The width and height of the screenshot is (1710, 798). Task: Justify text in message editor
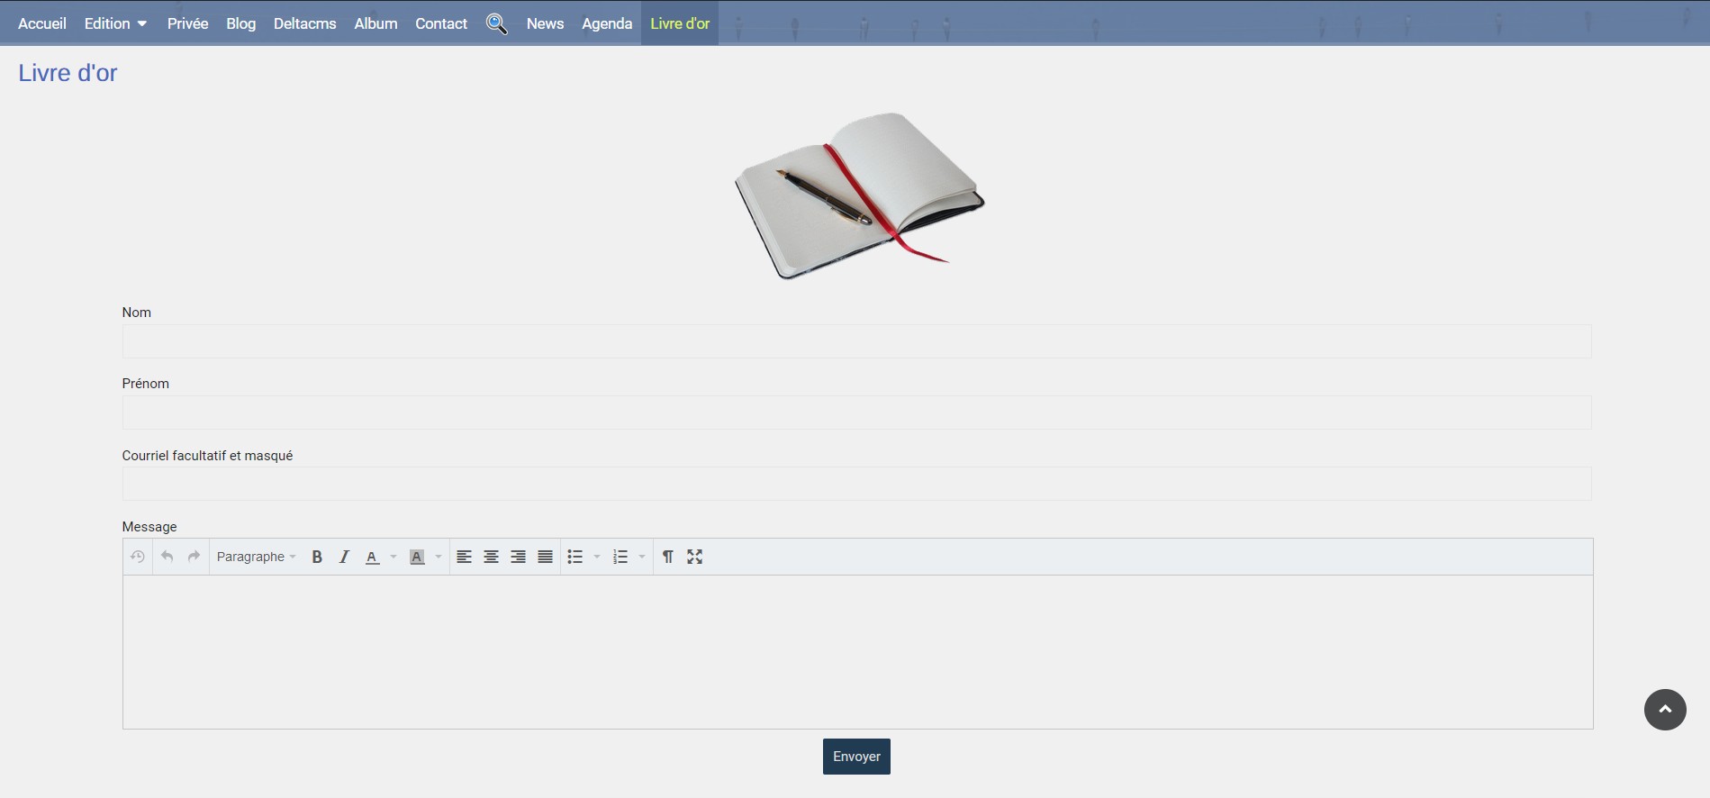pyautogui.click(x=545, y=557)
